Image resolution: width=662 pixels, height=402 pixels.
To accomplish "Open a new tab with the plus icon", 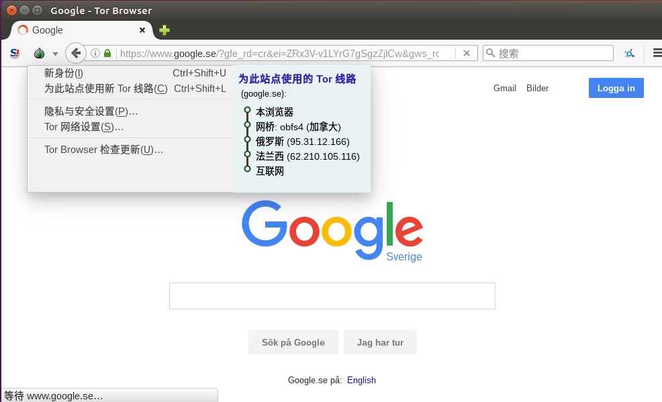I will tap(164, 30).
